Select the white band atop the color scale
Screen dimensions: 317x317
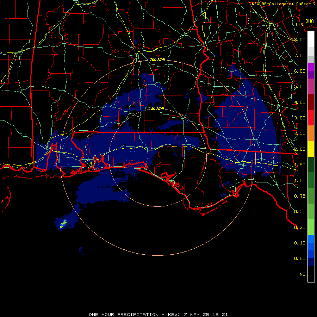(311, 39)
